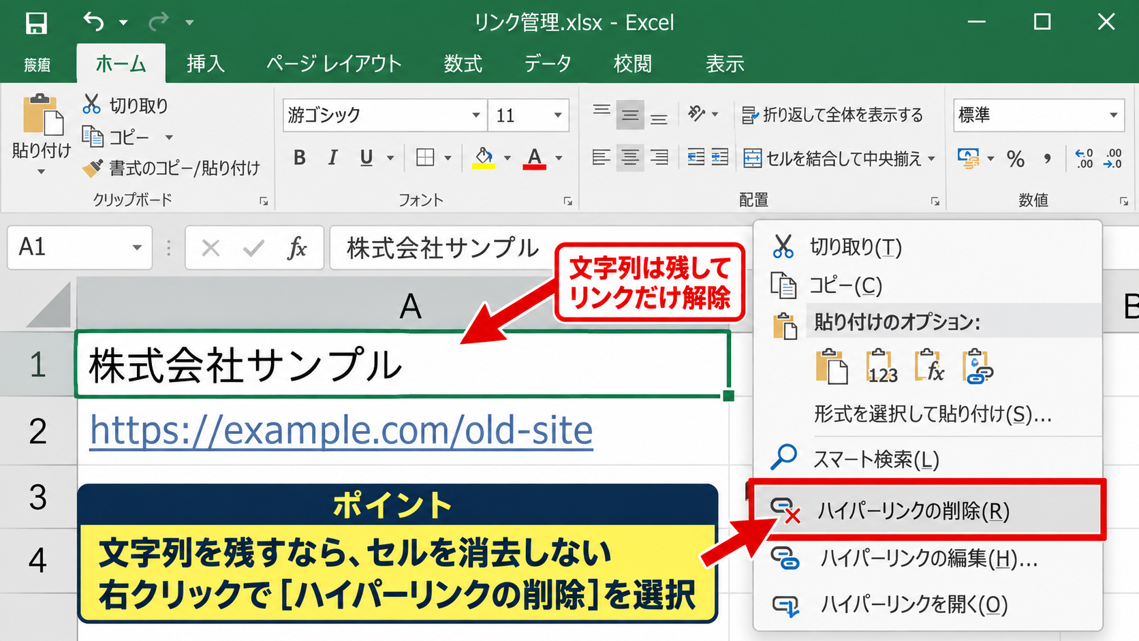
Task: Open the font size dropdown showing 11
Action: 558,115
